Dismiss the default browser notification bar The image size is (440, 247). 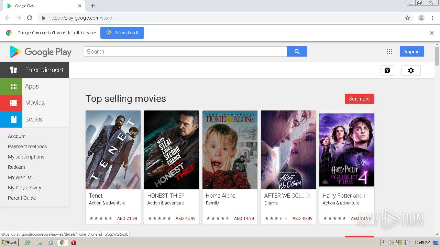(x=431, y=33)
